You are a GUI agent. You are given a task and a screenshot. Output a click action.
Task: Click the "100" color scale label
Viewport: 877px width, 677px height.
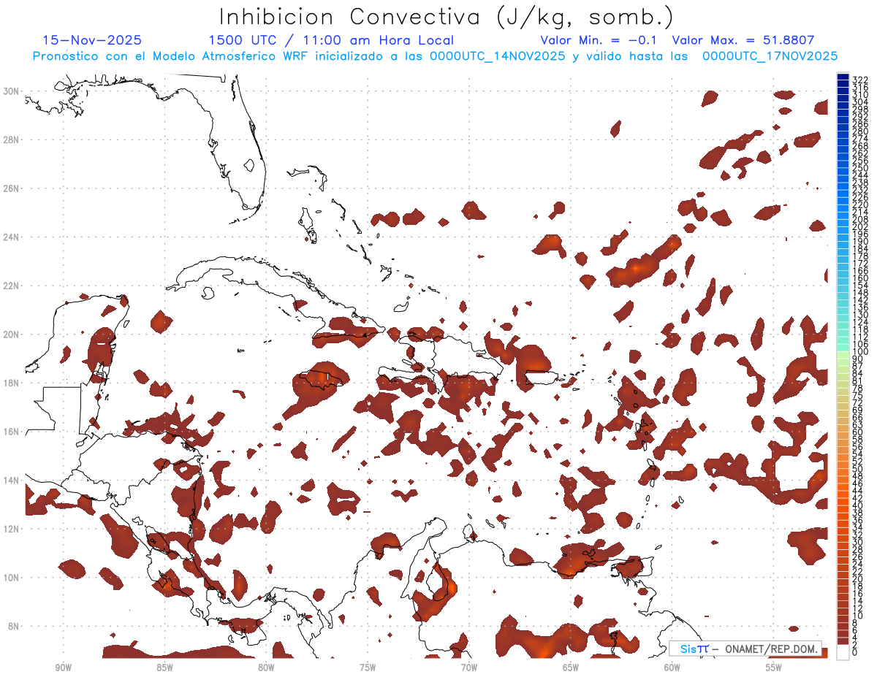pos(860,353)
